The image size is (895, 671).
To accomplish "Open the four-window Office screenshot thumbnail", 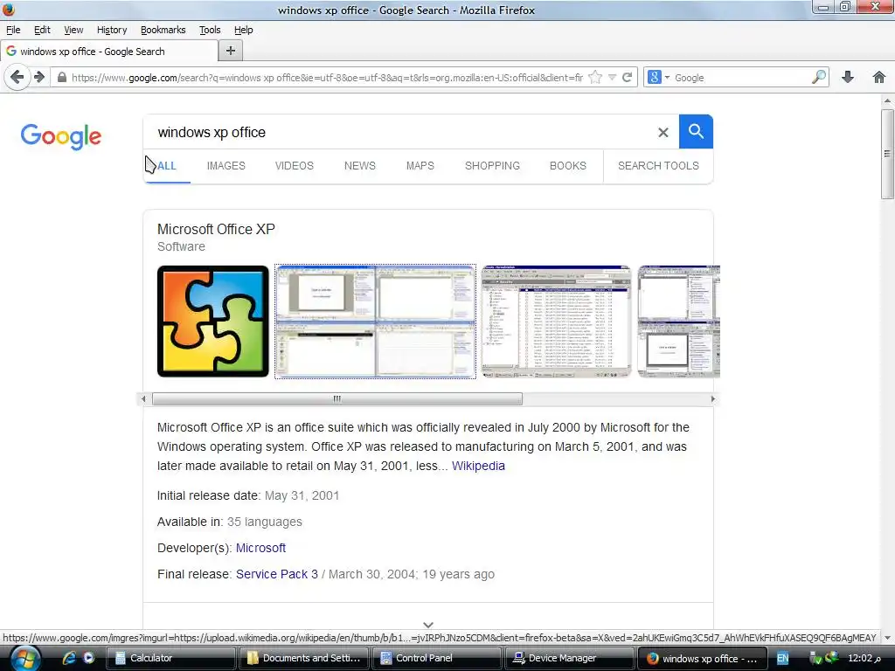I will (x=375, y=322).
